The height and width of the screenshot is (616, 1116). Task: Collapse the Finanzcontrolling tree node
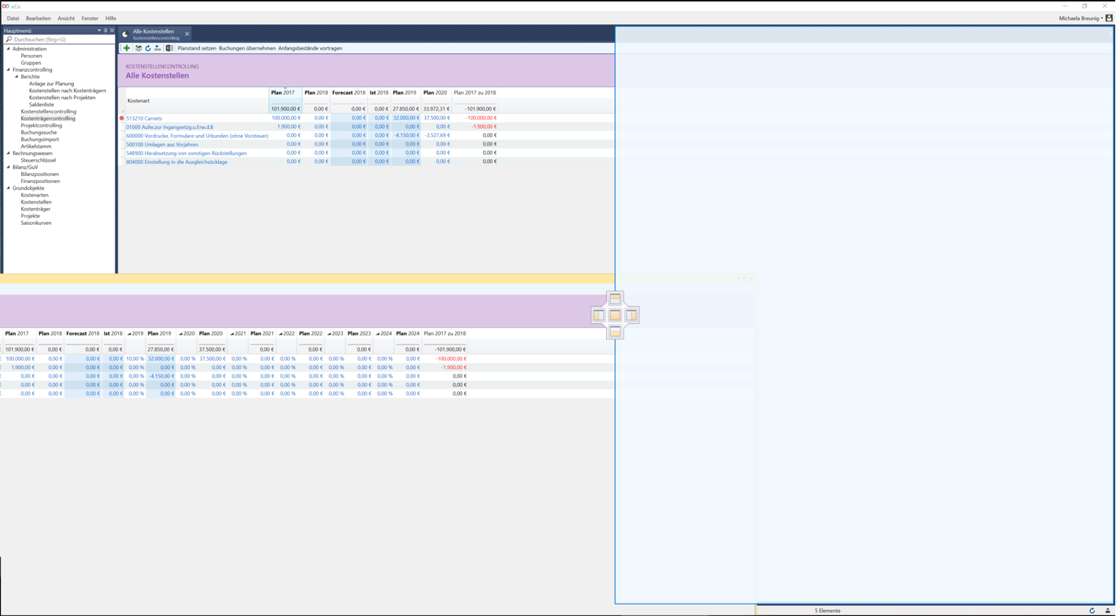pyautogui.click(x=8, y=69)
